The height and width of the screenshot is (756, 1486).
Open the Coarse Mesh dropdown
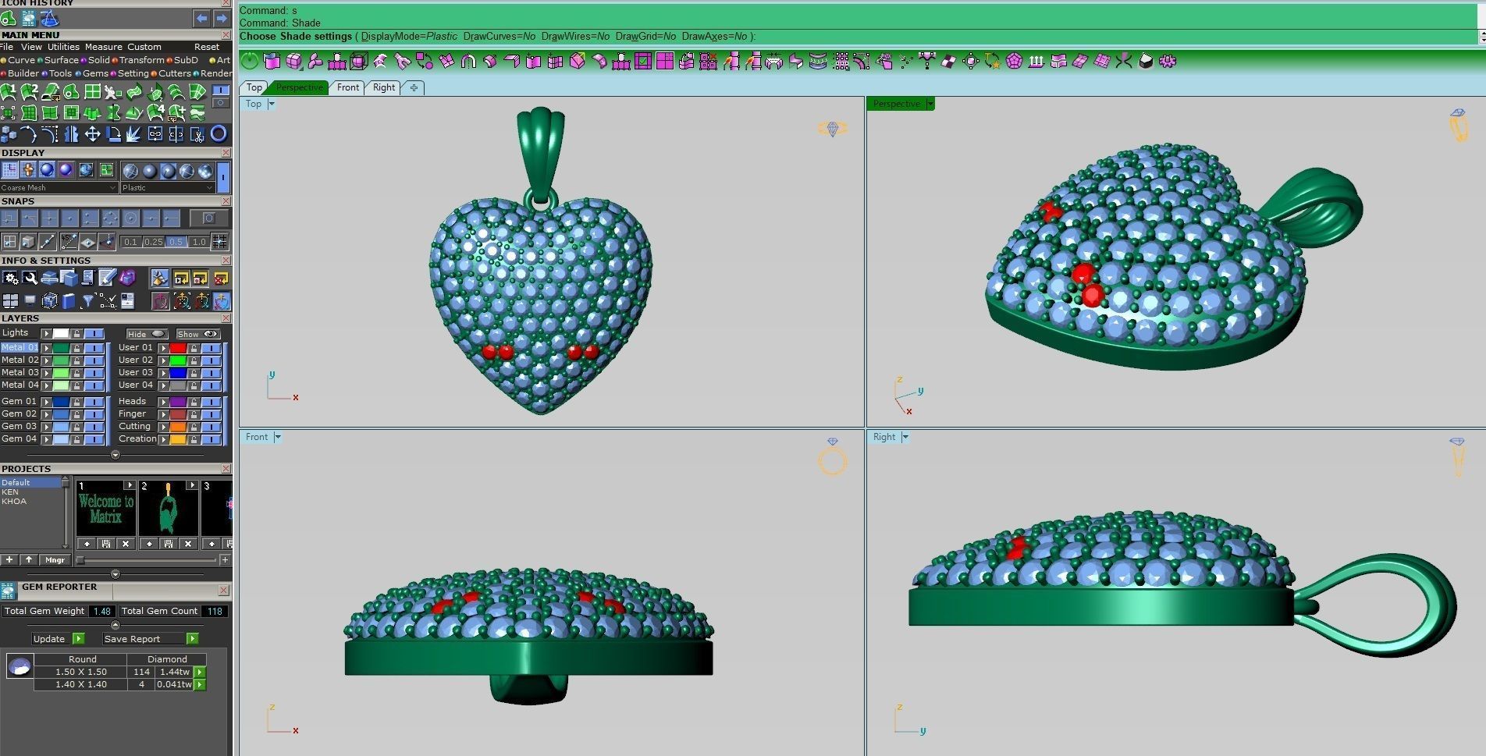(x=59, y=187)
